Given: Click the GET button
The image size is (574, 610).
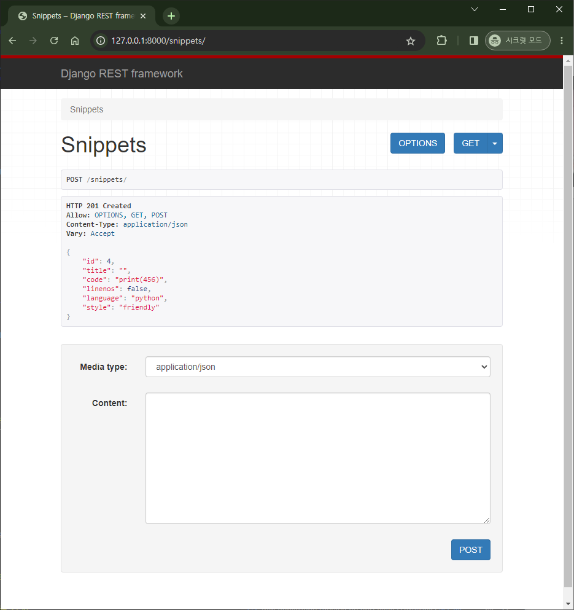Looking at the screenshot, I should pyautogui.click(x=470, y=143).
